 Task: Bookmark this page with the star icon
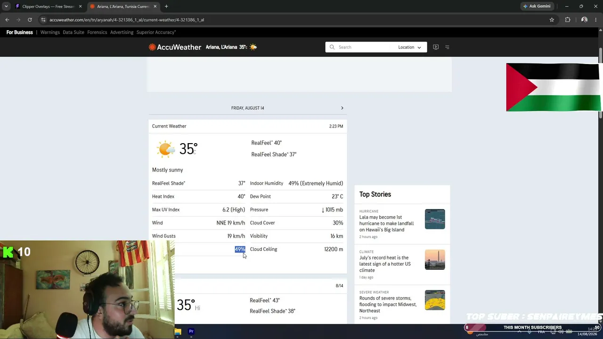tap(552, 20)
